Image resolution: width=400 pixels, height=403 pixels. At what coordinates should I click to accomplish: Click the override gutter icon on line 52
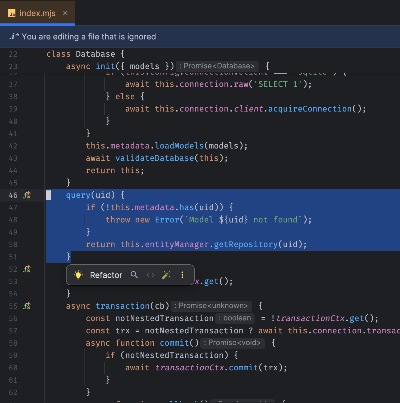tap(27, 269)
